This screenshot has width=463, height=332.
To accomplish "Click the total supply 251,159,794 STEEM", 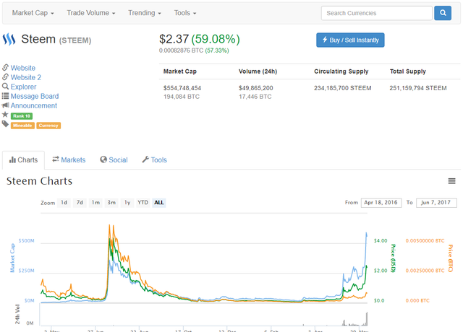I will pos(418,88).
